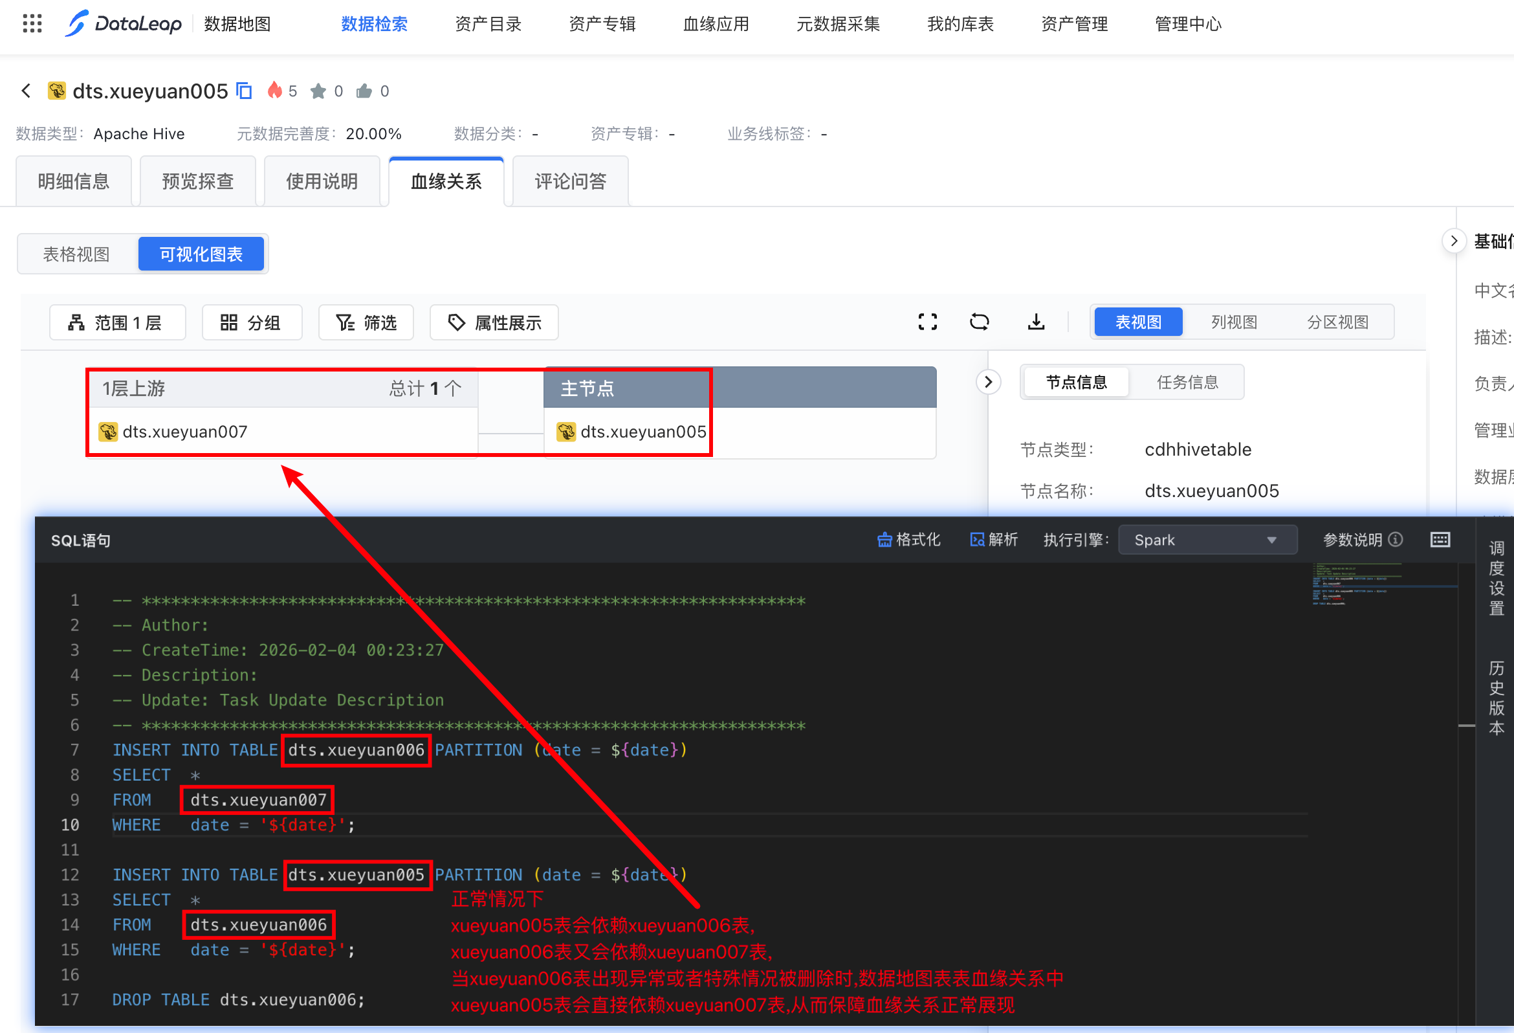Go to 资产目录 in top navigation
This screenshot has height=1033, width=1514.
pyautogui.click(x=488, y=24)
